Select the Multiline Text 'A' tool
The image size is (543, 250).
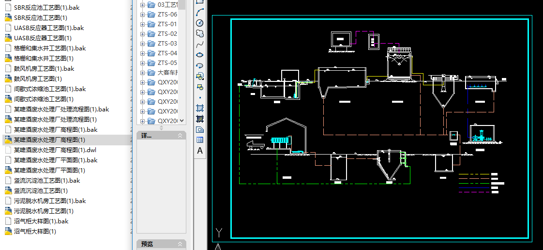pyautogui.click(x=200, y=151)
